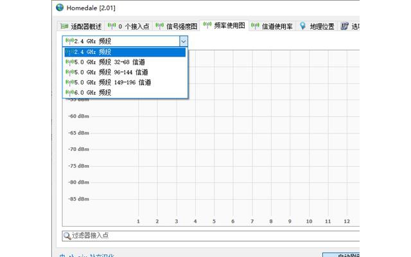Click the 过滤器接入点 filter input field
This screenshot has height=257, width=411.
[211, 236]
